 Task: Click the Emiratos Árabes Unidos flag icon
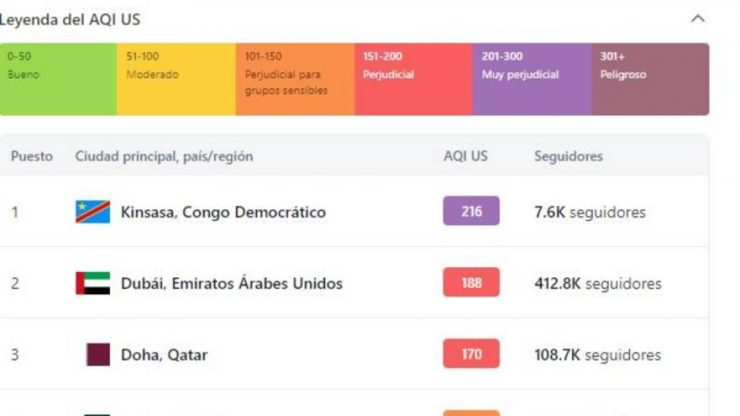[93, 283]
